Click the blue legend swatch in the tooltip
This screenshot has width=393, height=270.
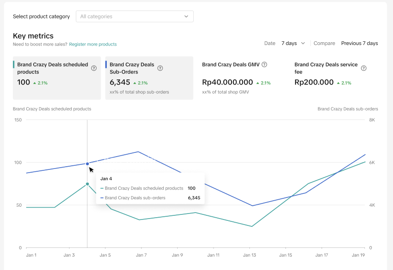[102, 198]
